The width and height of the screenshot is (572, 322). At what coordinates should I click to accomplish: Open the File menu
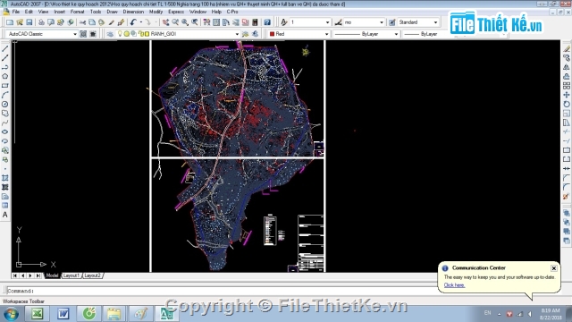pyautogui.click(x=16, y=12)
